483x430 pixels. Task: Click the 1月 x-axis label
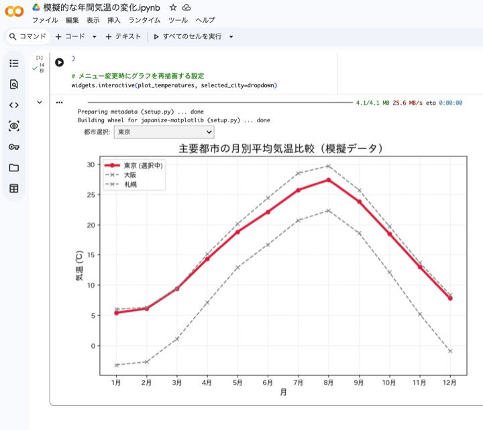tap(116, 383)
